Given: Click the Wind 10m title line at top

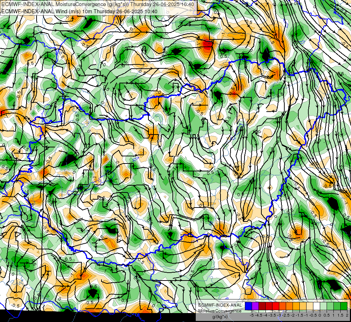Looking at the screenshot, I should click(79, 11).
